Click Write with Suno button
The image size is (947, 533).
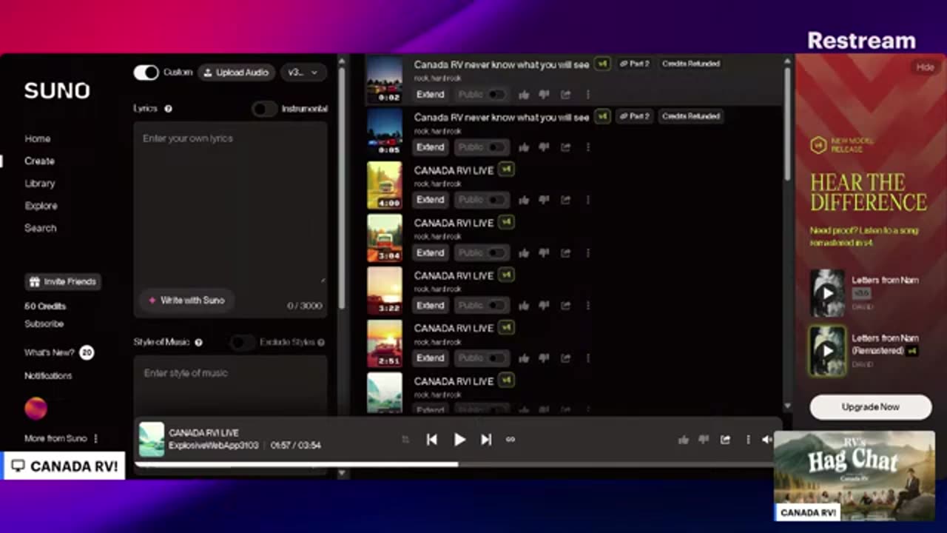[187, 301]
